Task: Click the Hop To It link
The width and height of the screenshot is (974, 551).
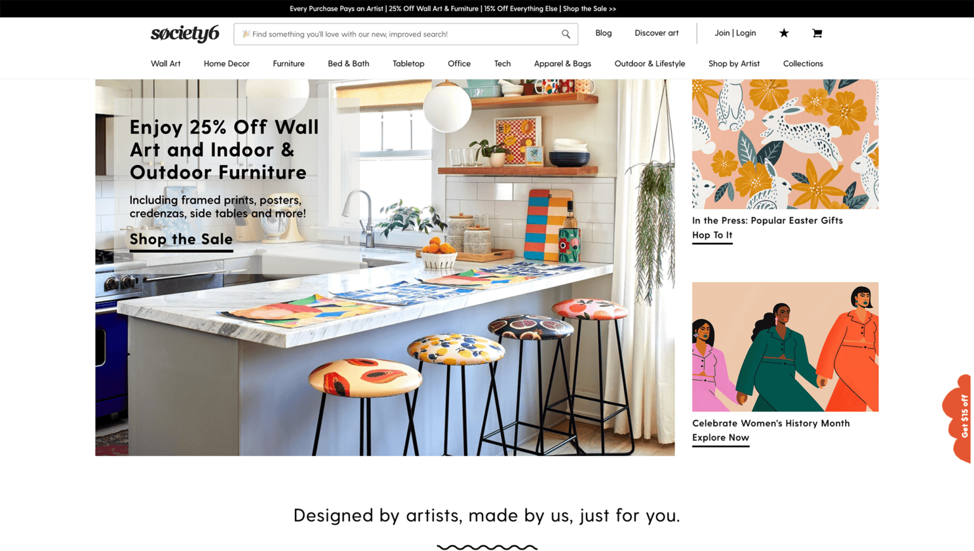Action: [x=712, y=235]
